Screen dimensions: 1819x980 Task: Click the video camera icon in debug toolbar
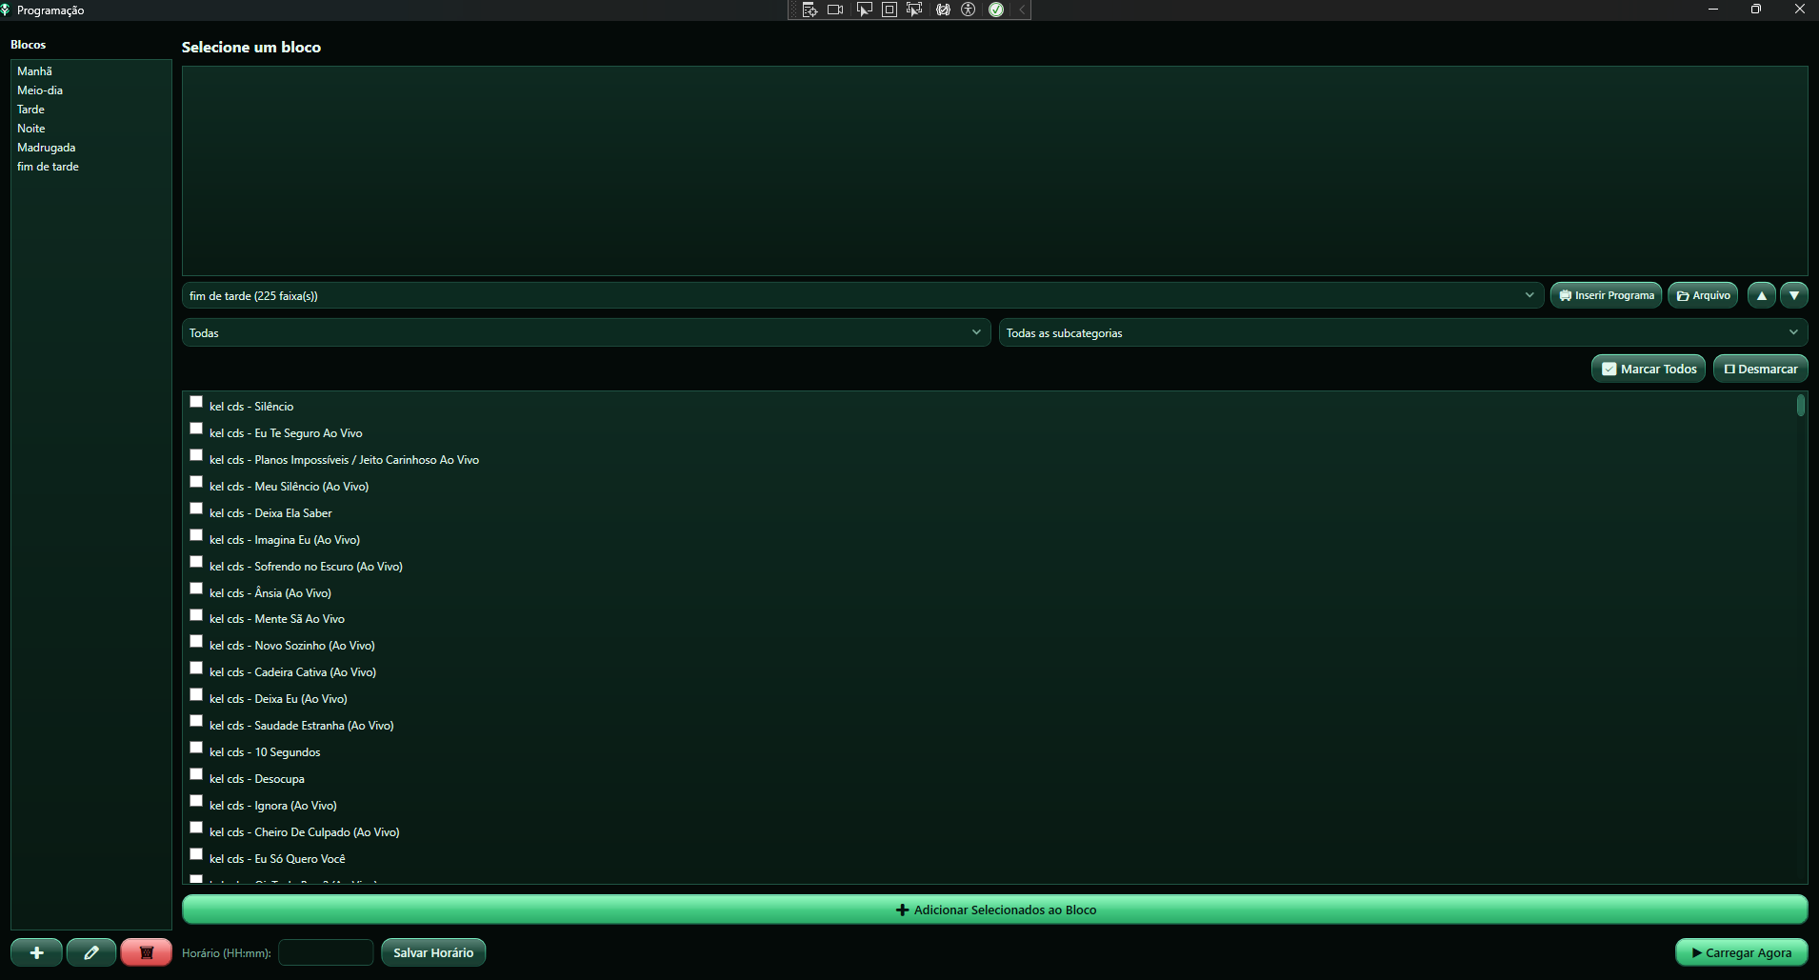[x=835, y=10]
